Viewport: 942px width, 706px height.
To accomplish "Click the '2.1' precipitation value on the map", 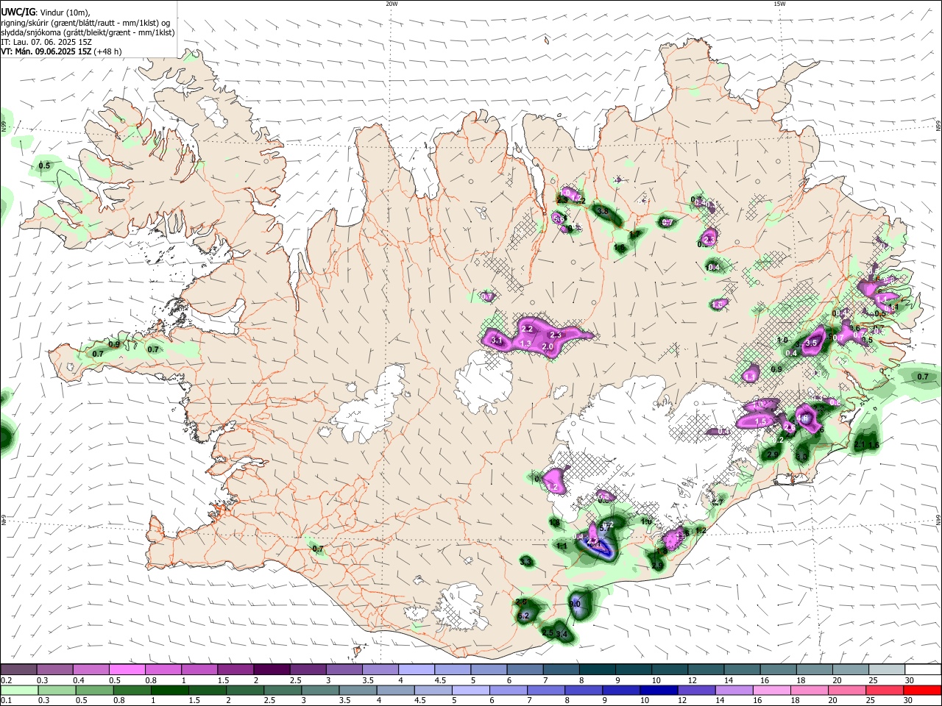I will 860,445.
